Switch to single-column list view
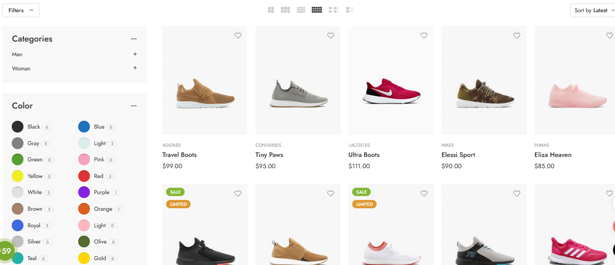The height and width of the screenshot is (265, 615). pyautogui.click(x=350, y=10)
